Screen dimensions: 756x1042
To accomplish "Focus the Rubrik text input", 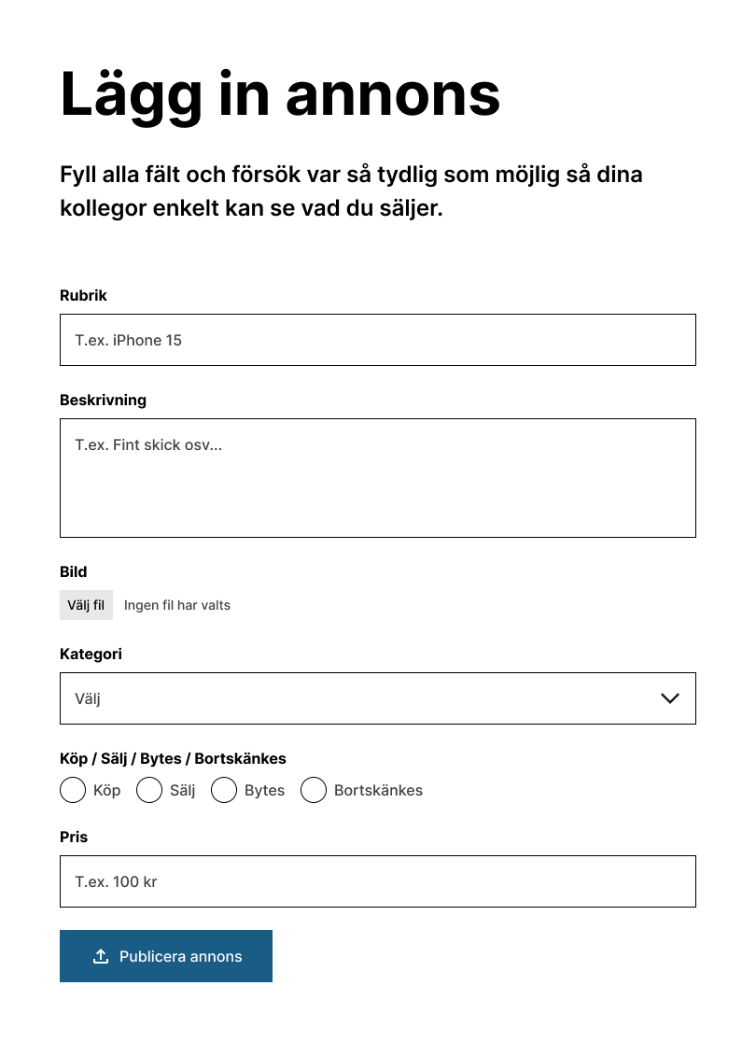I will pyautogui.click(x=378, y=340).
